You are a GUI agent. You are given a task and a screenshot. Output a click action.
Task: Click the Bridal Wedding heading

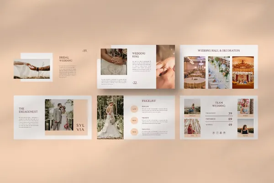click(x=66, y=59)
